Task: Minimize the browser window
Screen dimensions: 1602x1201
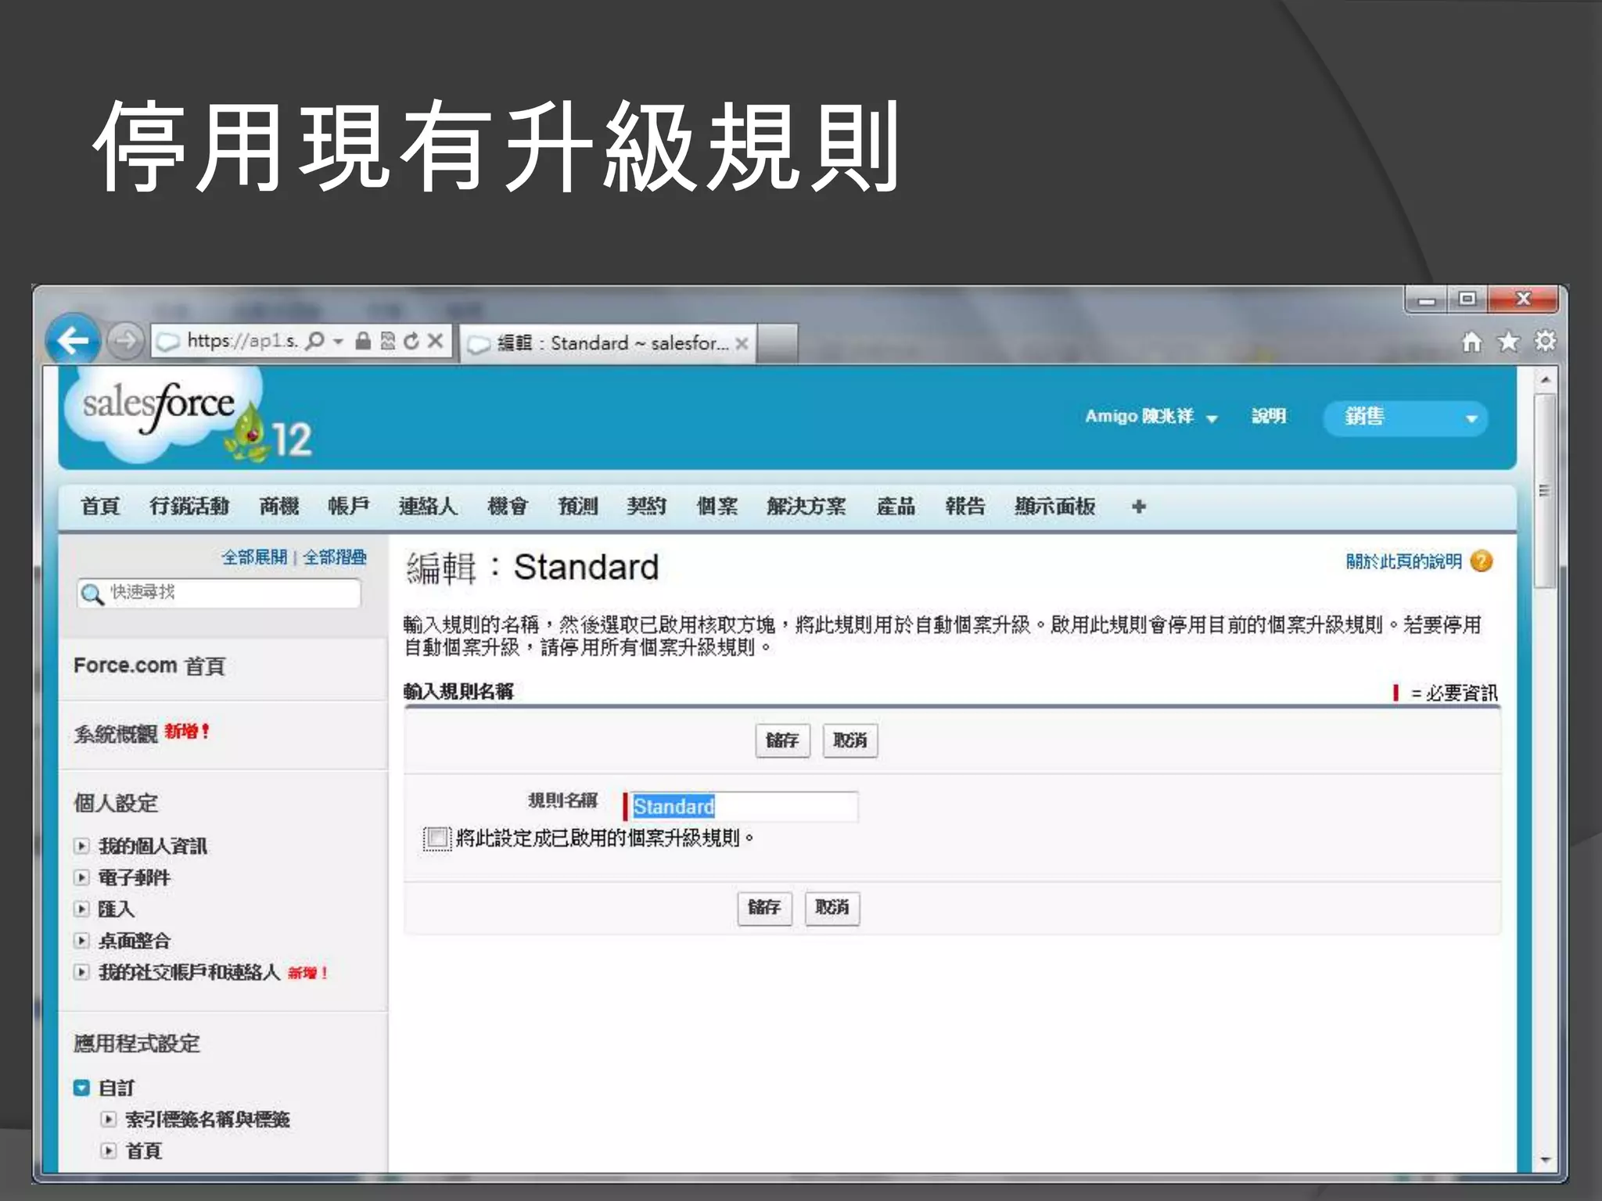Action: point(1426,299)
